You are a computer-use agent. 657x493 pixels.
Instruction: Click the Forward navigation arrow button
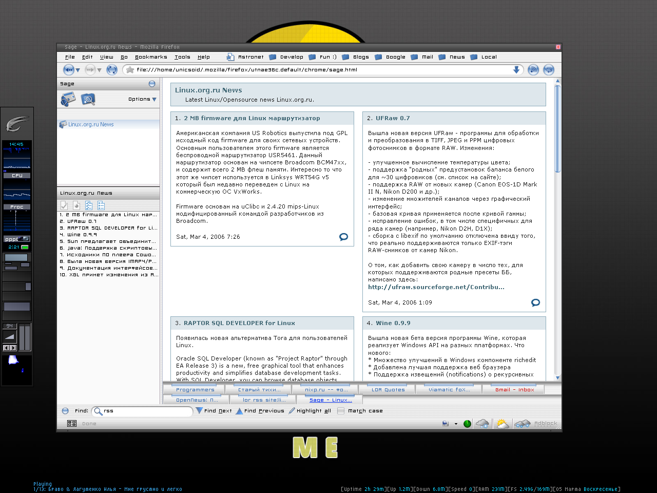click(x=90, y=70)
